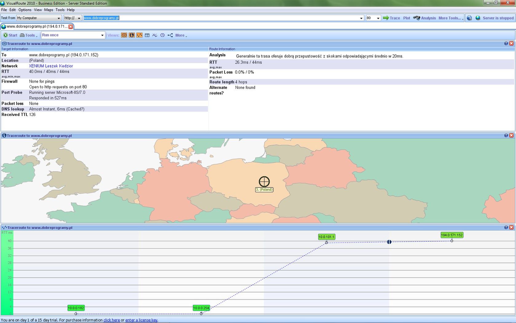The height and width of the screenshot is (323, 516).
Task: Open the Tools dropdown in the trace toolbar
Action: 29,35
